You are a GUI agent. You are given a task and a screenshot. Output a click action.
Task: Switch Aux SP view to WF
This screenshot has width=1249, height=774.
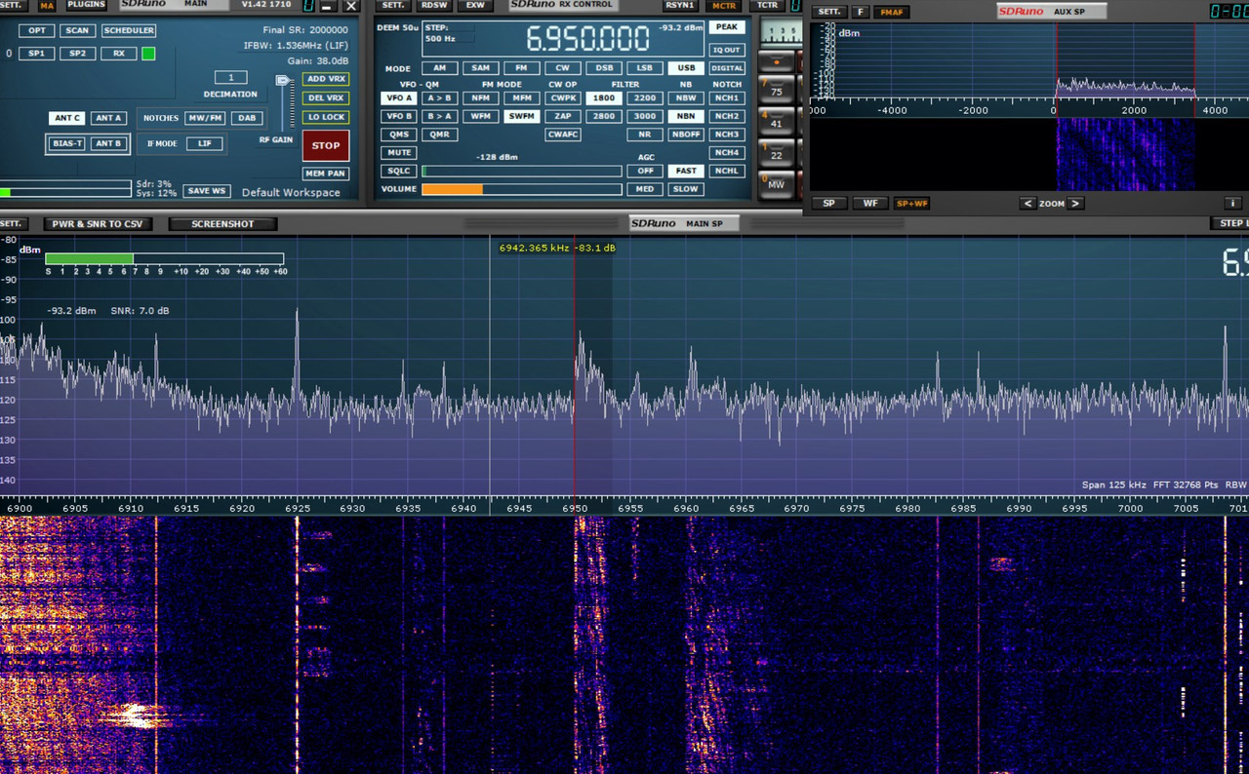click(x=869, y=204)
